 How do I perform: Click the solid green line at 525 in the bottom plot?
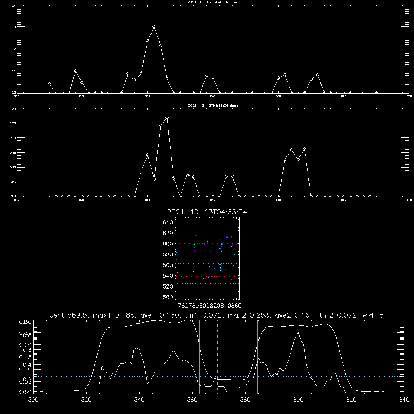(x=100, y=357)
